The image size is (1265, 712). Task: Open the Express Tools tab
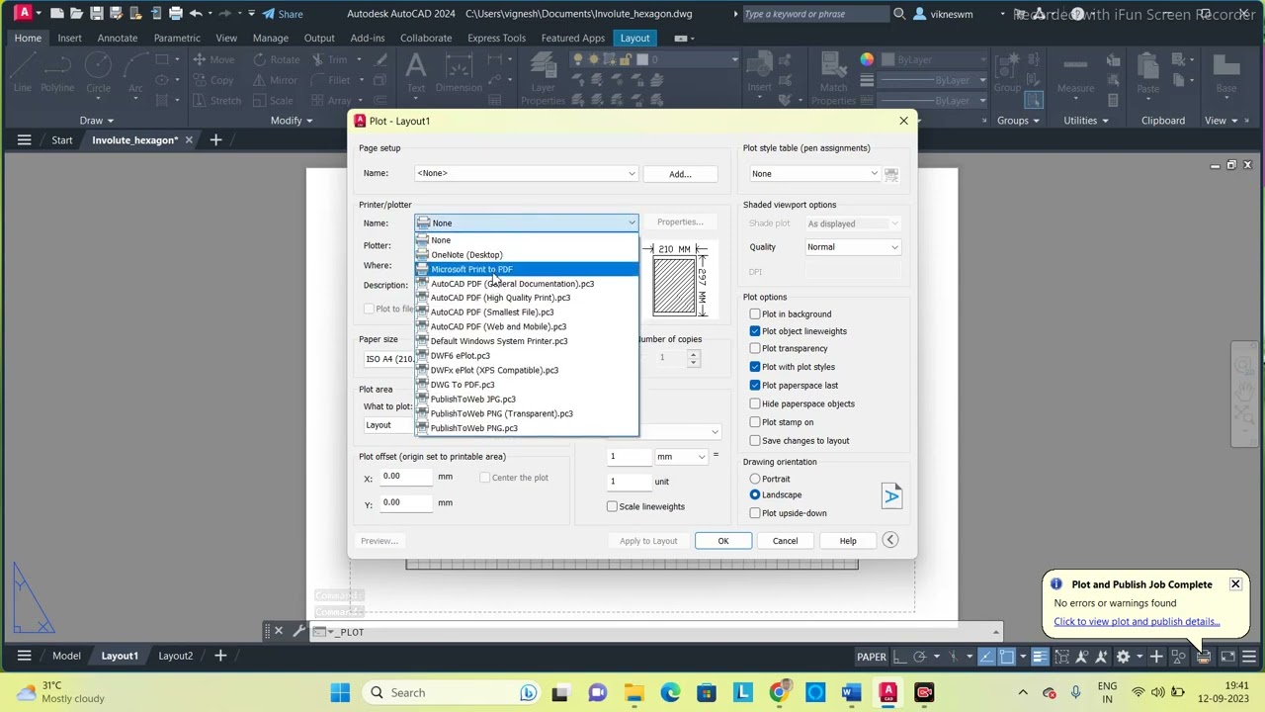click(x=496, y=38)
